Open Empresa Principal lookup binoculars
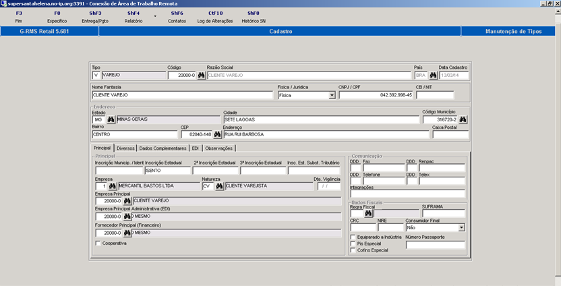561x286 pixels. [127, 201]
